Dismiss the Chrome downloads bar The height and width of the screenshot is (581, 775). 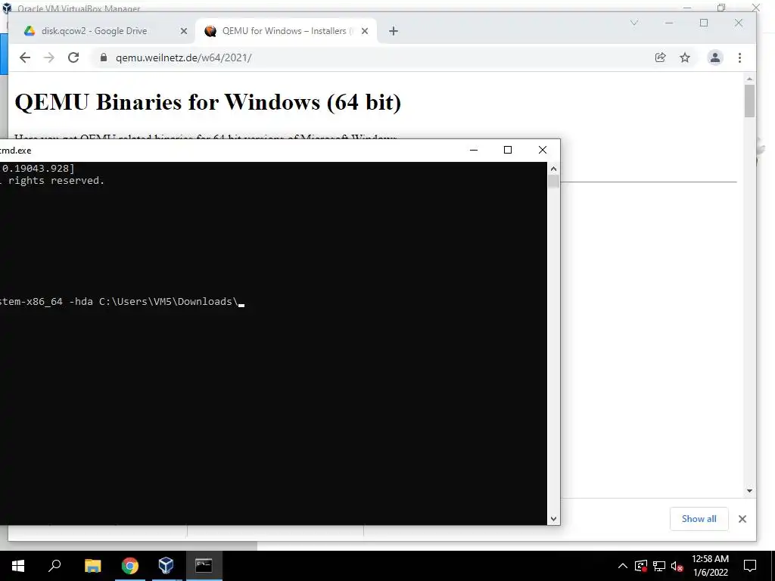742,519
